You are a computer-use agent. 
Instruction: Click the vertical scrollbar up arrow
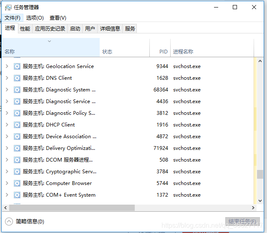pos(260,61)
